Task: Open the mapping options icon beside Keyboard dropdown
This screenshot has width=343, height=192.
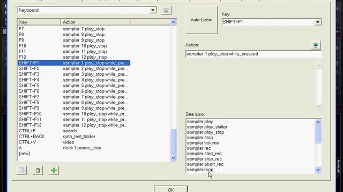Action: [x=166, y=11]
